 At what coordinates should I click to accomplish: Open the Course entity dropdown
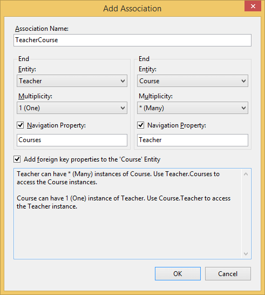(193, 81)
